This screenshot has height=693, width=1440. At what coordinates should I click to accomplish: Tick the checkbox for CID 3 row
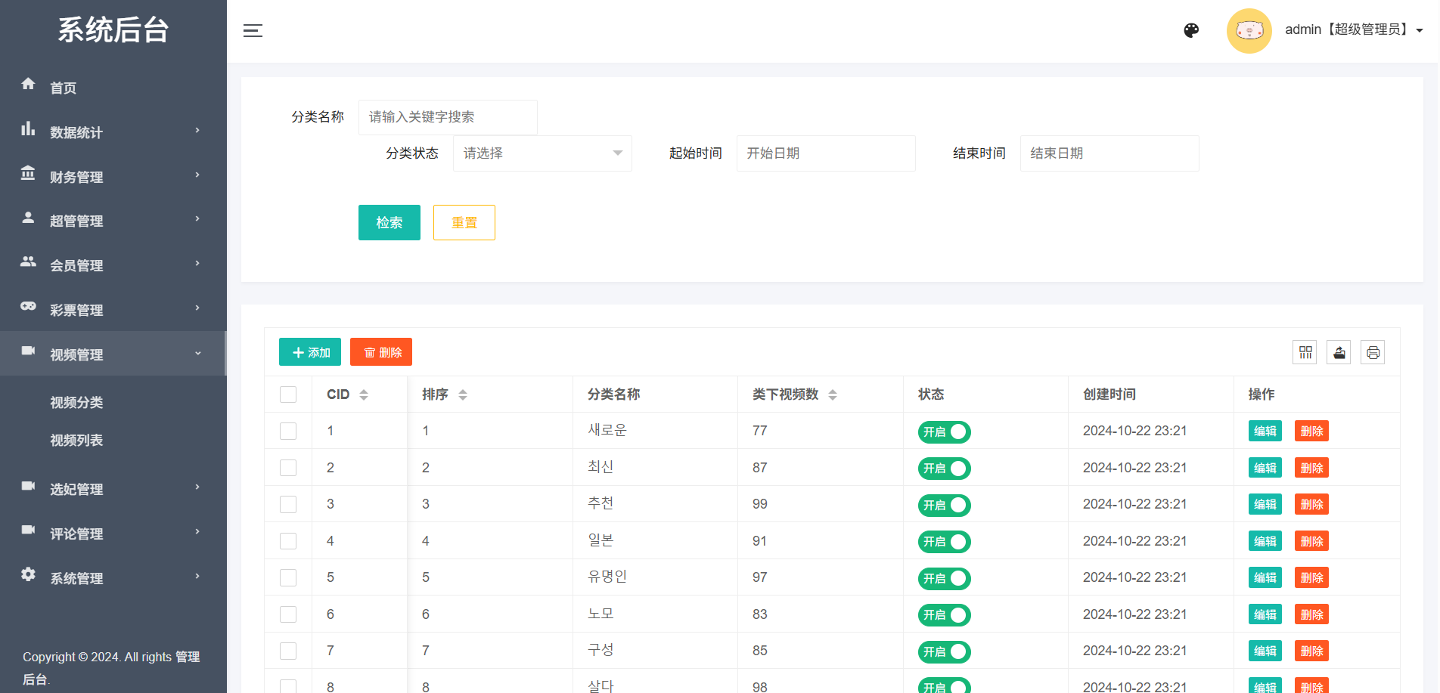(288, 504)
